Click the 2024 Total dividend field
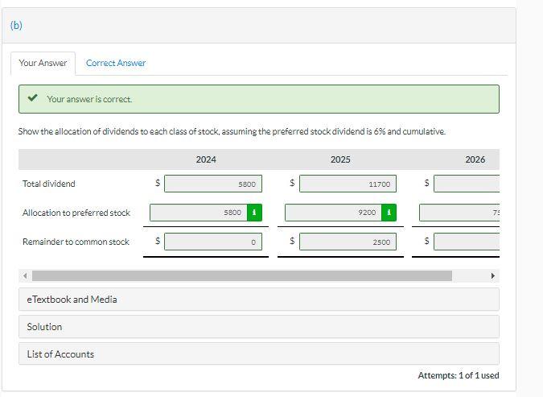Image resolution: width=543 pixels, height=397 pixels. coord(213,184)
